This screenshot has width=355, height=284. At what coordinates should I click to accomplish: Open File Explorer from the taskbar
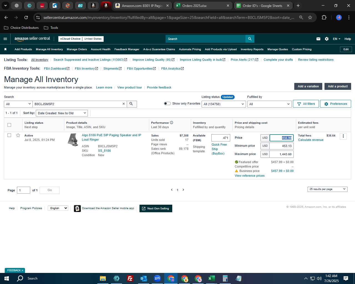tap(103, 278)
